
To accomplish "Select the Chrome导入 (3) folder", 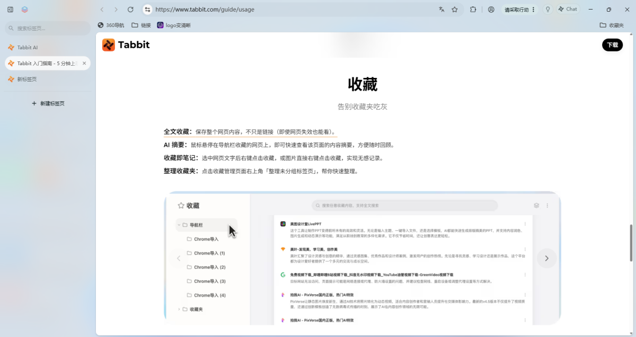I will pos(206,281).
